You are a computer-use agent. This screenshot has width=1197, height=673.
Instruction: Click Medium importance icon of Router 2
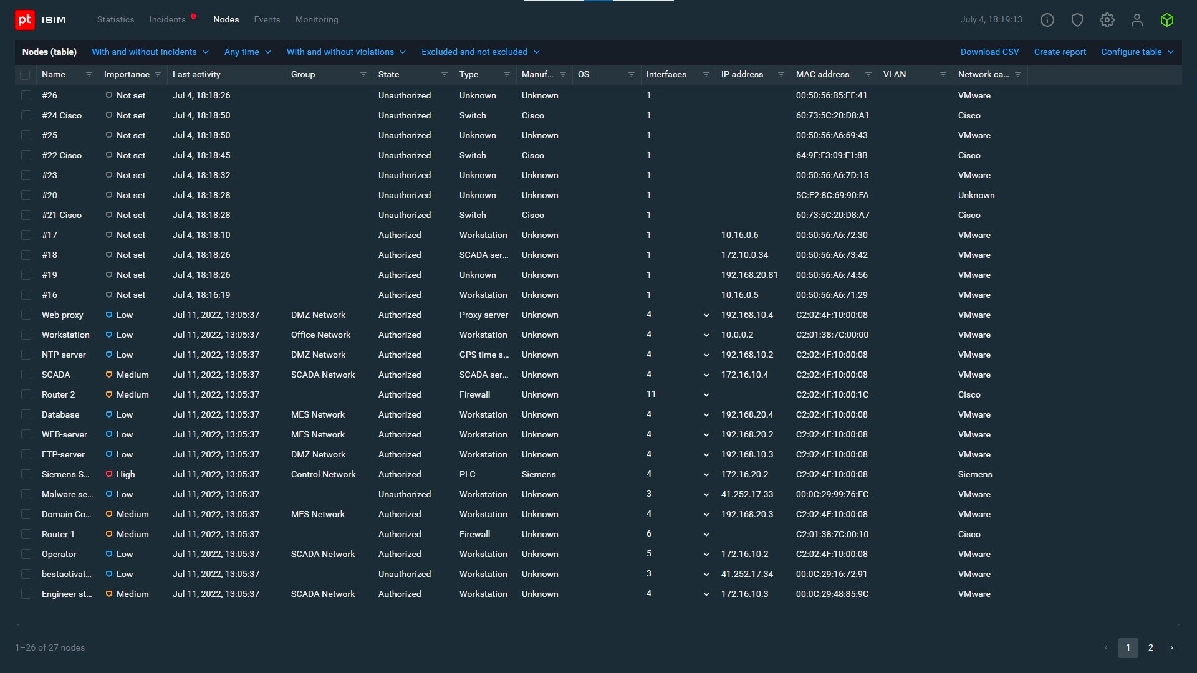coord(109,394)
